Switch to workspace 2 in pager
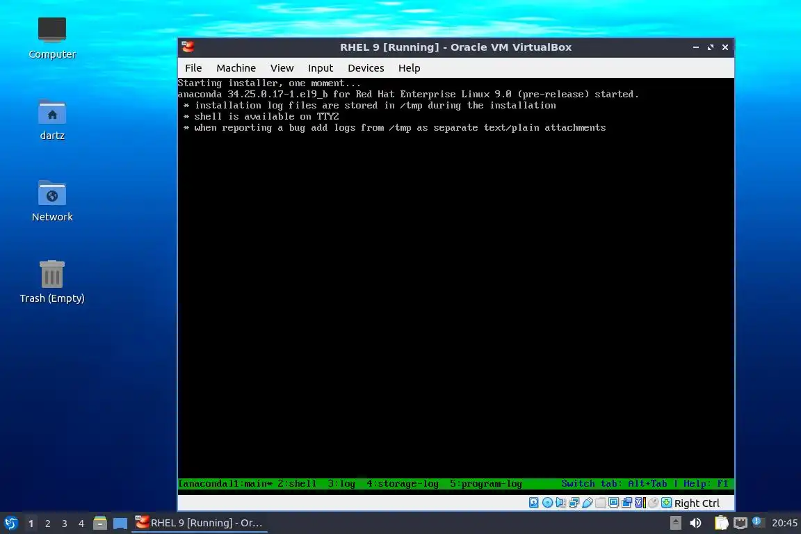This screenshot has width=801, height=534. tap(47, 524)
